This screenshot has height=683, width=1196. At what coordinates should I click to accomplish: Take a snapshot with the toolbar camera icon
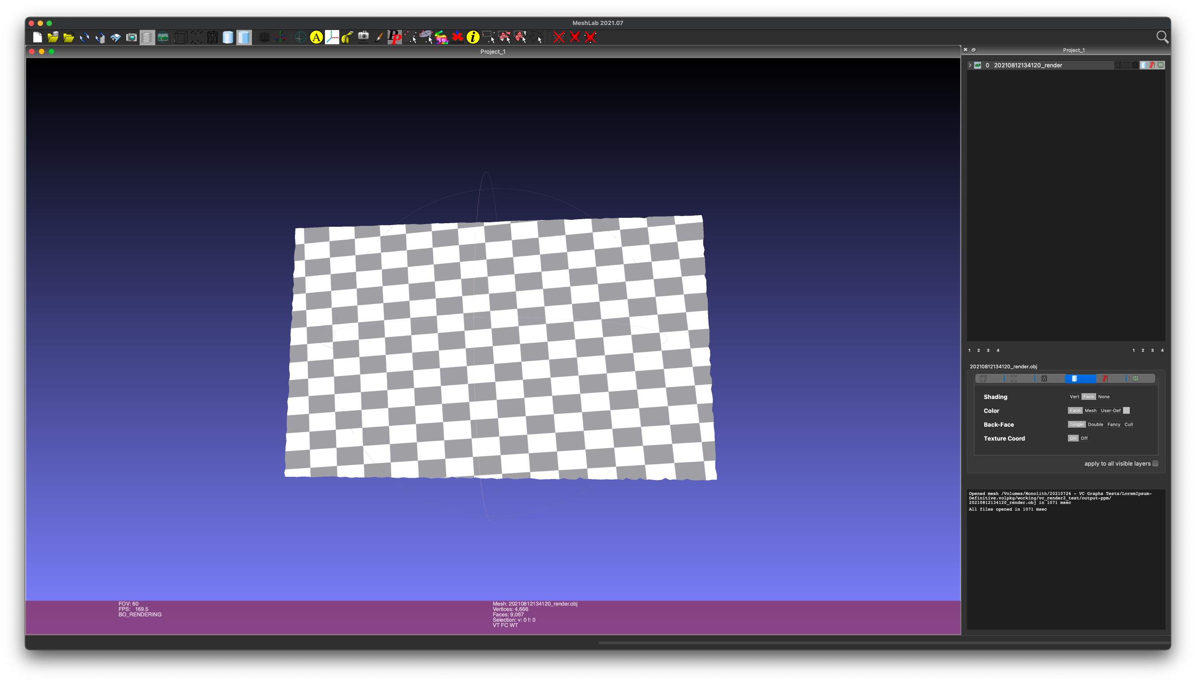132,38
